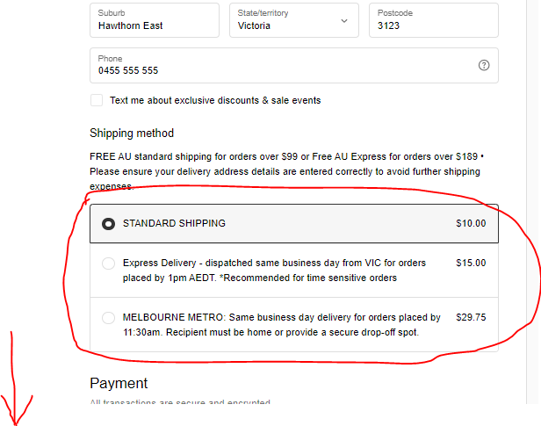541x426 pixels.
Task: Open the State/territory dropdown showing Victoria
Action: 294,20
